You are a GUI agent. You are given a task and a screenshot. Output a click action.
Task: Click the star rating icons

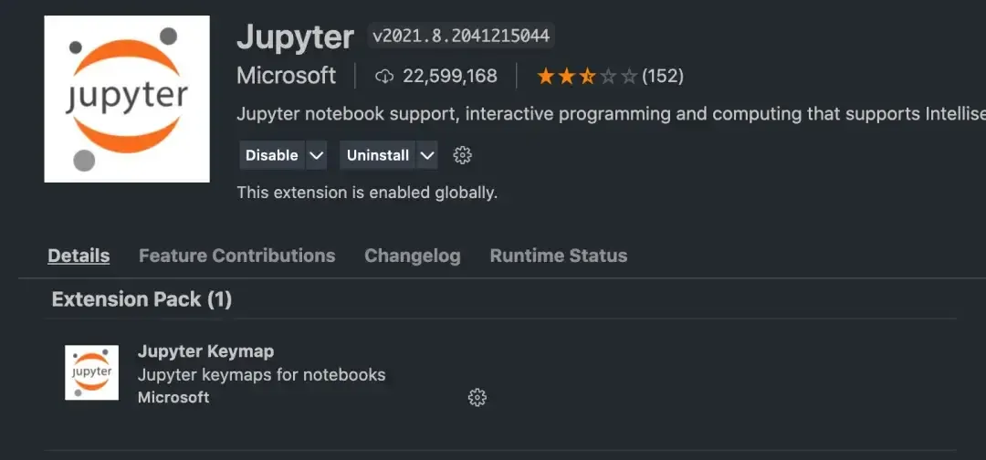click(586, 76)
